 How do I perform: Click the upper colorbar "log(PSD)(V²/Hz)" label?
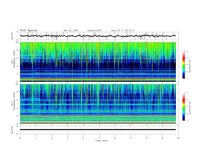pyautogui.click(x=190, y=66)
